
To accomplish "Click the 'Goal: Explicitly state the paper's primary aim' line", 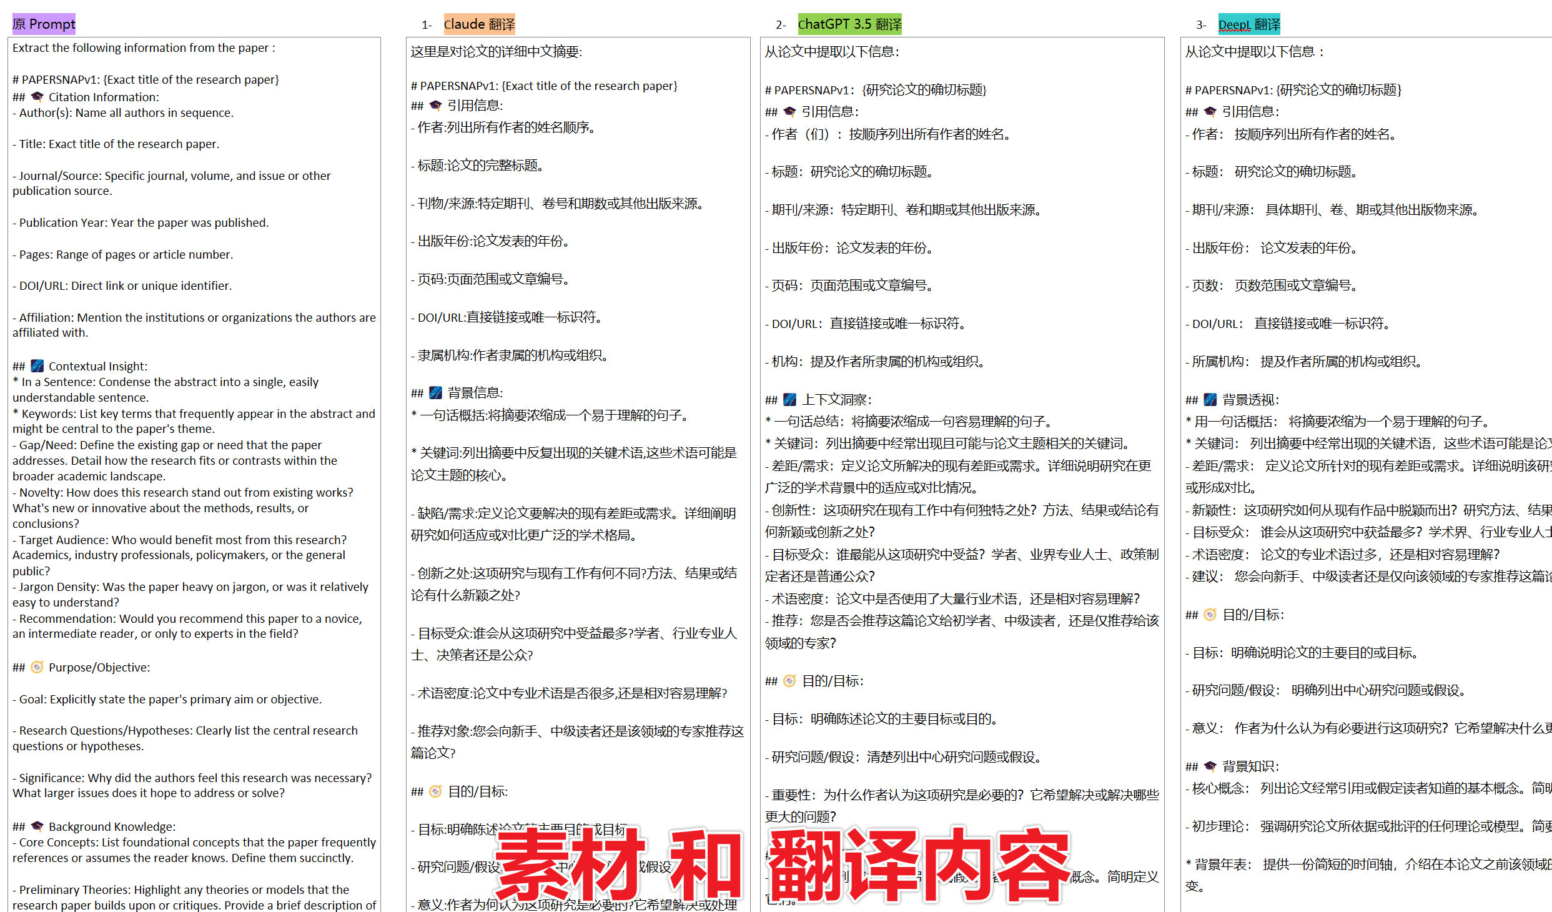I will [167, 700].
